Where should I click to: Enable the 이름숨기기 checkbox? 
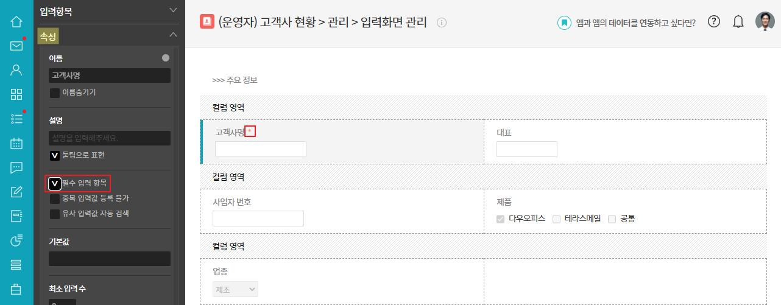click(55, 93)
